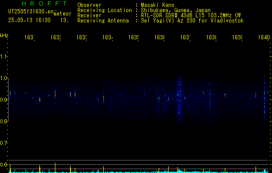Image resolution: width=272 pixels, height=173 pixels.
Task: Click the 0.8 kHz frequency axis label
Action: (x=4, y=121)
